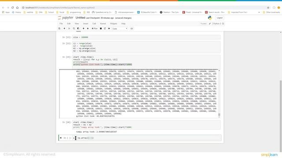This screenshot has height=158, width=282.
Task: Paste cells below using toolbar icon
Action: pos(78,29)
